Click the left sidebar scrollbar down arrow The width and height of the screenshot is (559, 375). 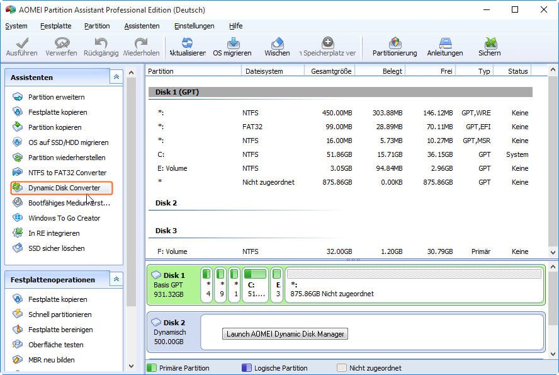point(131,366)
